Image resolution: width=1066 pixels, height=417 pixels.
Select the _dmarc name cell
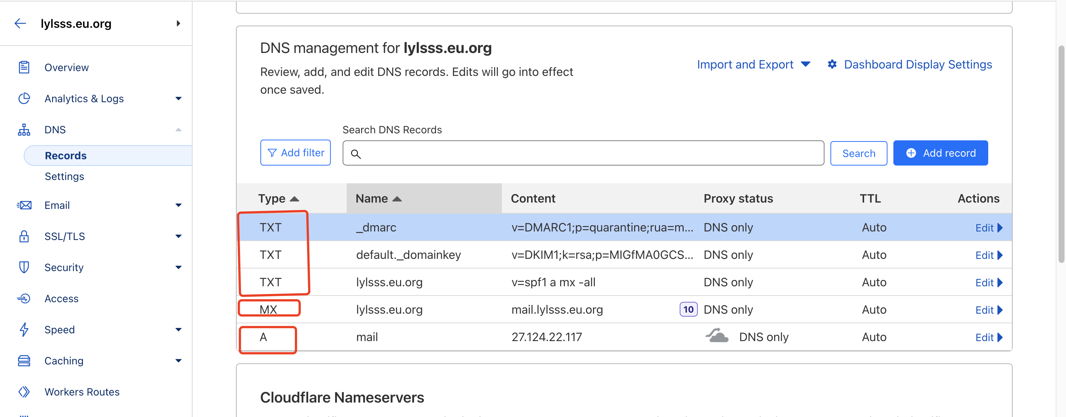pyautogui.click(x=376, y=227)
